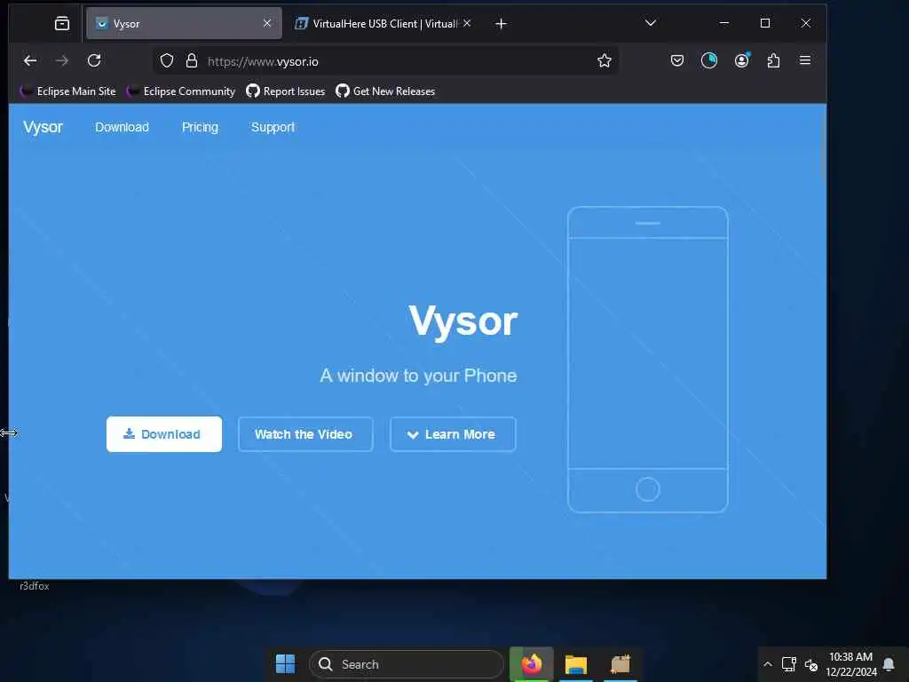This screenshot has width=909, height=682.
Task: Click Watch the Video button
Action: click(305, 433)
